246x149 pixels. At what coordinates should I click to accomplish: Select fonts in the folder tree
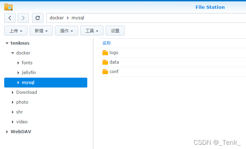[27, 63]
